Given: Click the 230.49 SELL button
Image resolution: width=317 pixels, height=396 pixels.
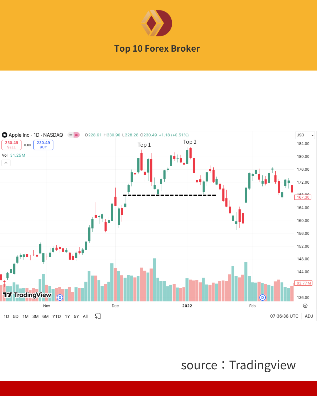Looking at the screenshot, I should [11, 145].
